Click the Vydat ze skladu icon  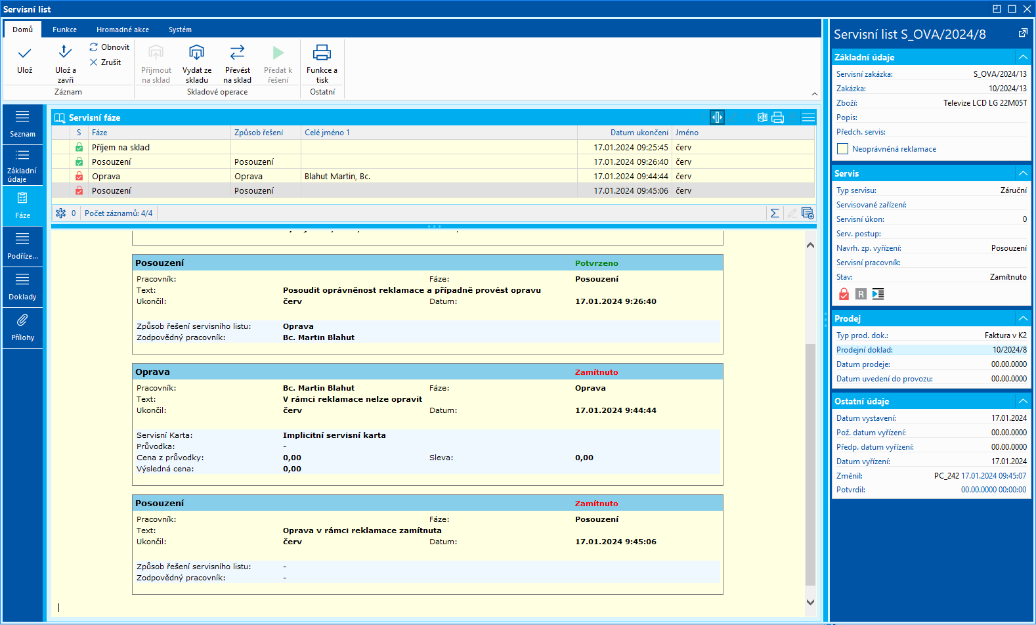(196, 53)
